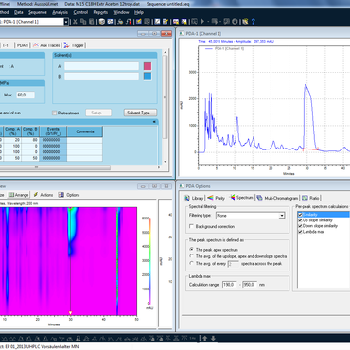Click the white time marker on the contour plot
This screenshot has height=350, width=350.
[x=70, y=313]
